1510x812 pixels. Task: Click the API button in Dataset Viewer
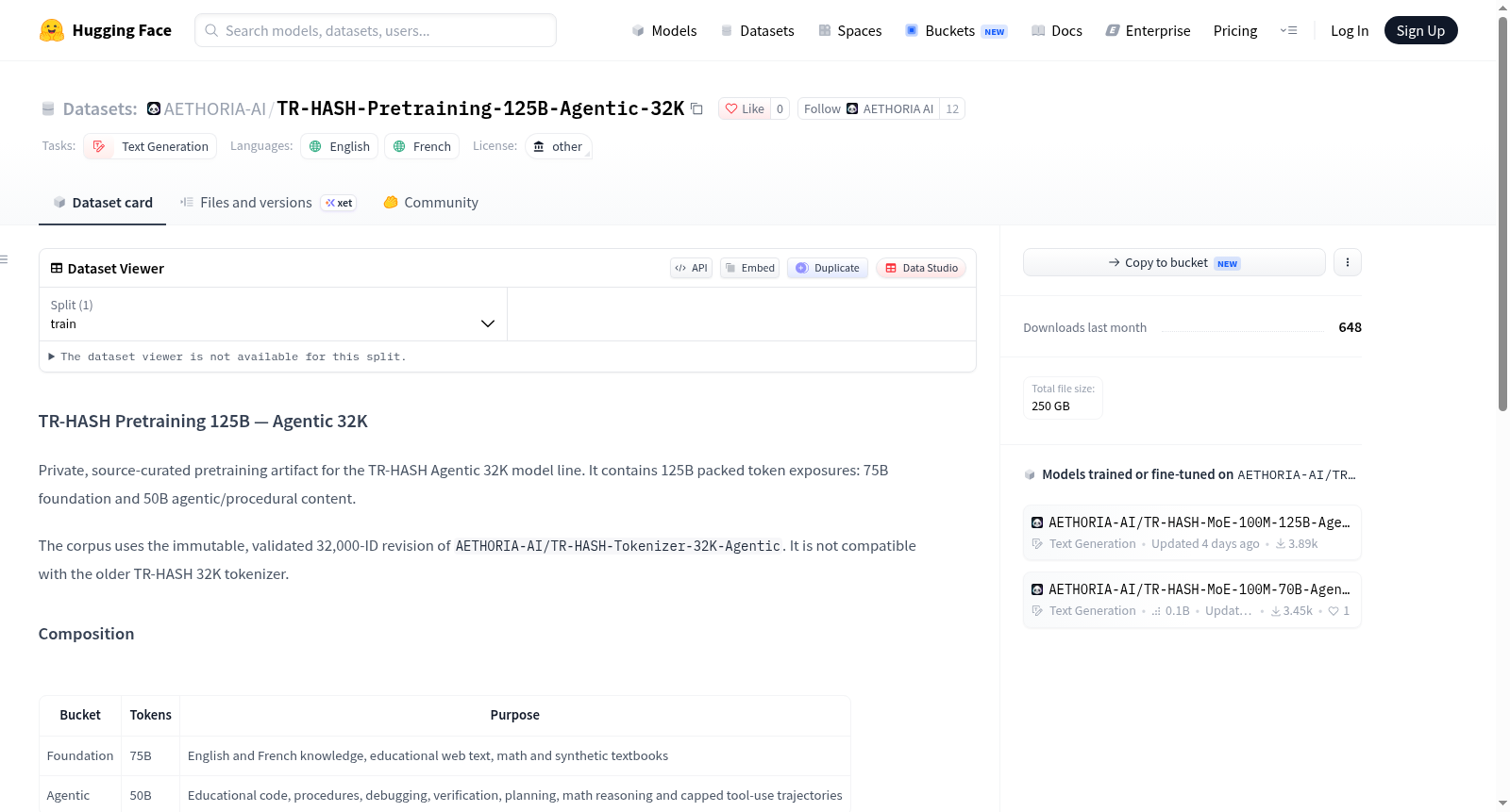pos(691,268)
